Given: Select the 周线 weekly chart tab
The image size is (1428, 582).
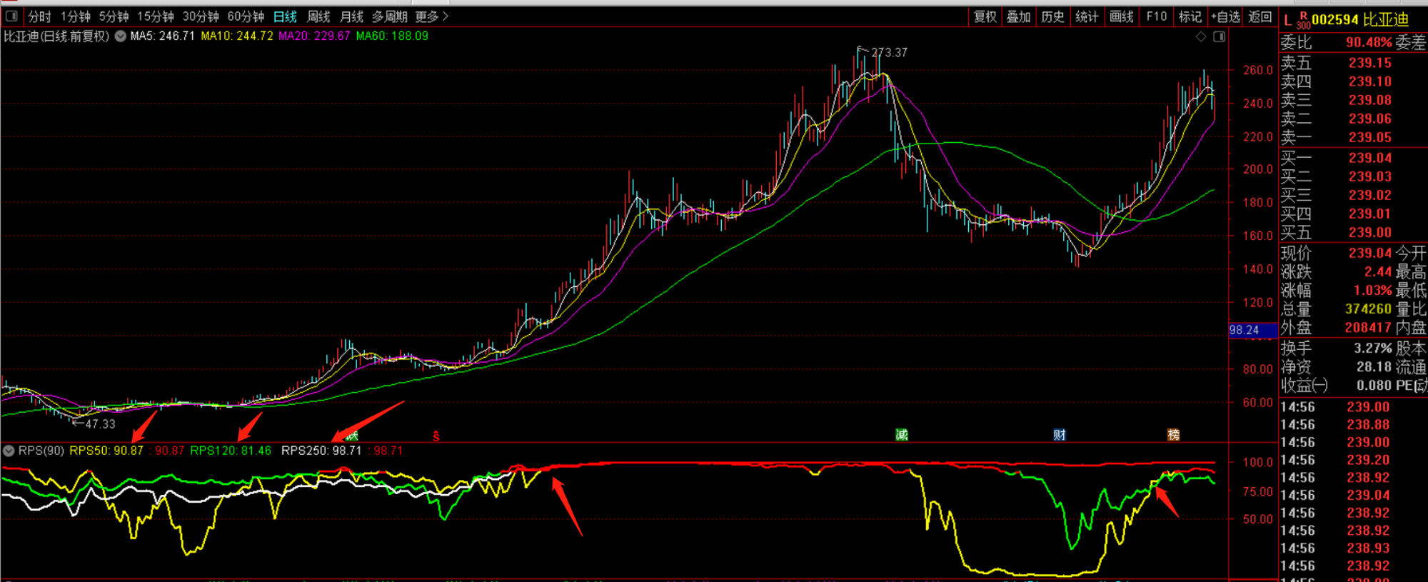Looking at the screenshot, I should click(x=318, y=16).
